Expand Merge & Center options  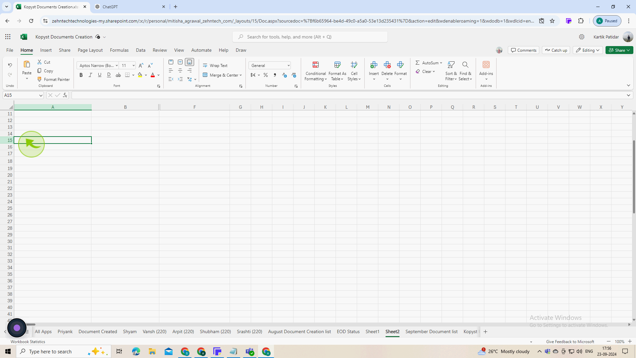(x=240, y=75)
